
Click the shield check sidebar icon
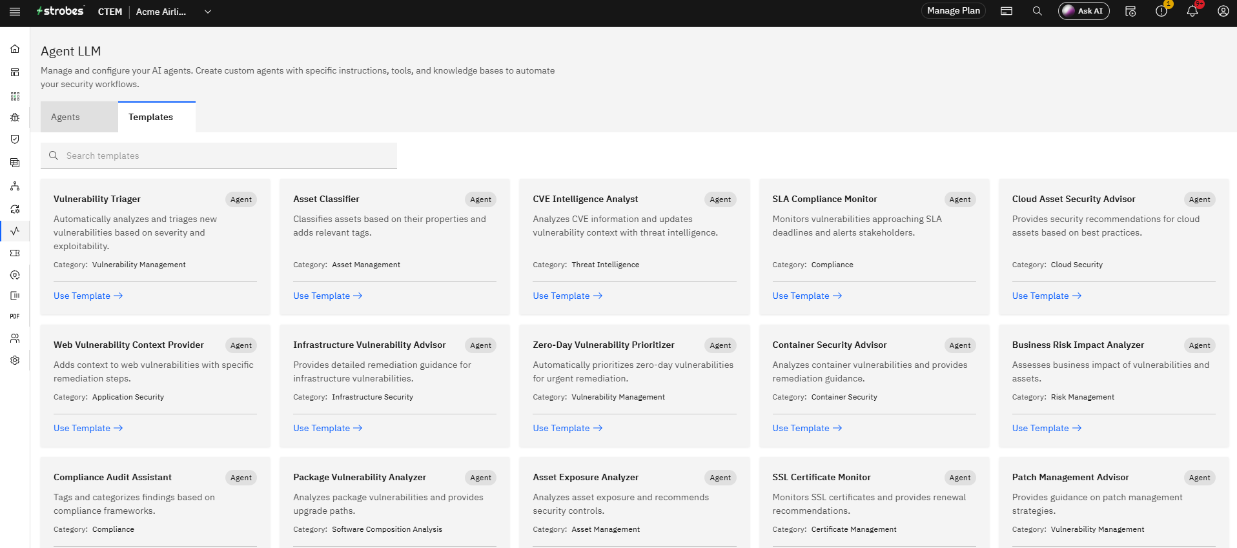coord(15,139)
